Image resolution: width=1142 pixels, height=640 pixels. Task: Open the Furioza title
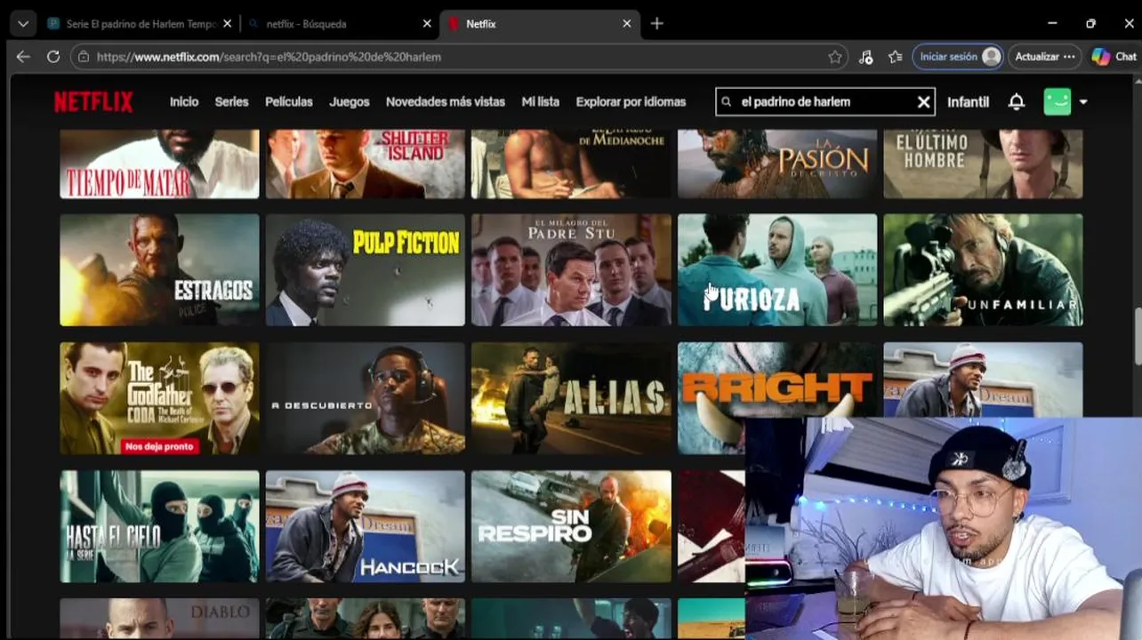777,269
